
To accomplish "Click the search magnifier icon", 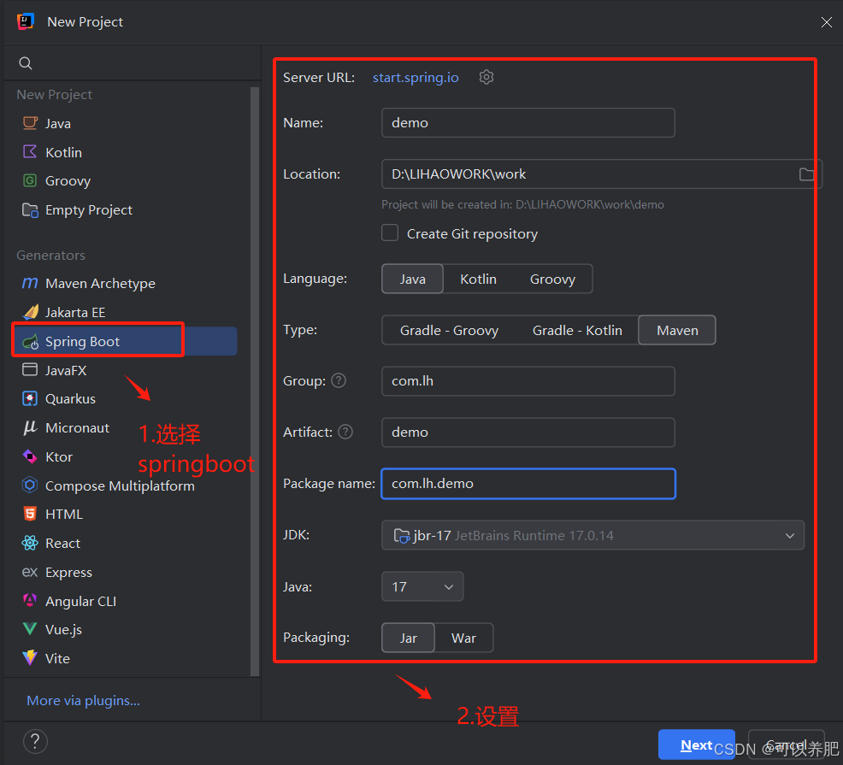I will point(26,63).
